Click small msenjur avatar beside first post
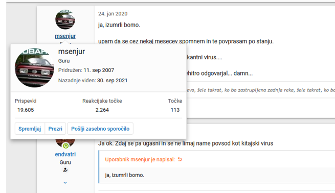This screenshot has height=193, width=335. pos(65,19)
